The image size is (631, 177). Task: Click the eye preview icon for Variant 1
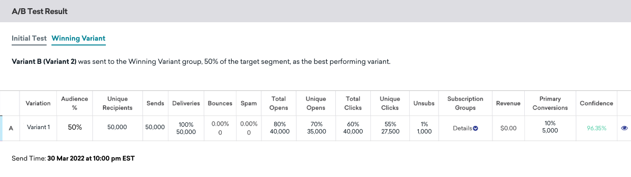point(624,128)
